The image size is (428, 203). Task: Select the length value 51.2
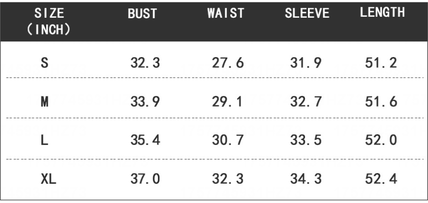[382, 63]
